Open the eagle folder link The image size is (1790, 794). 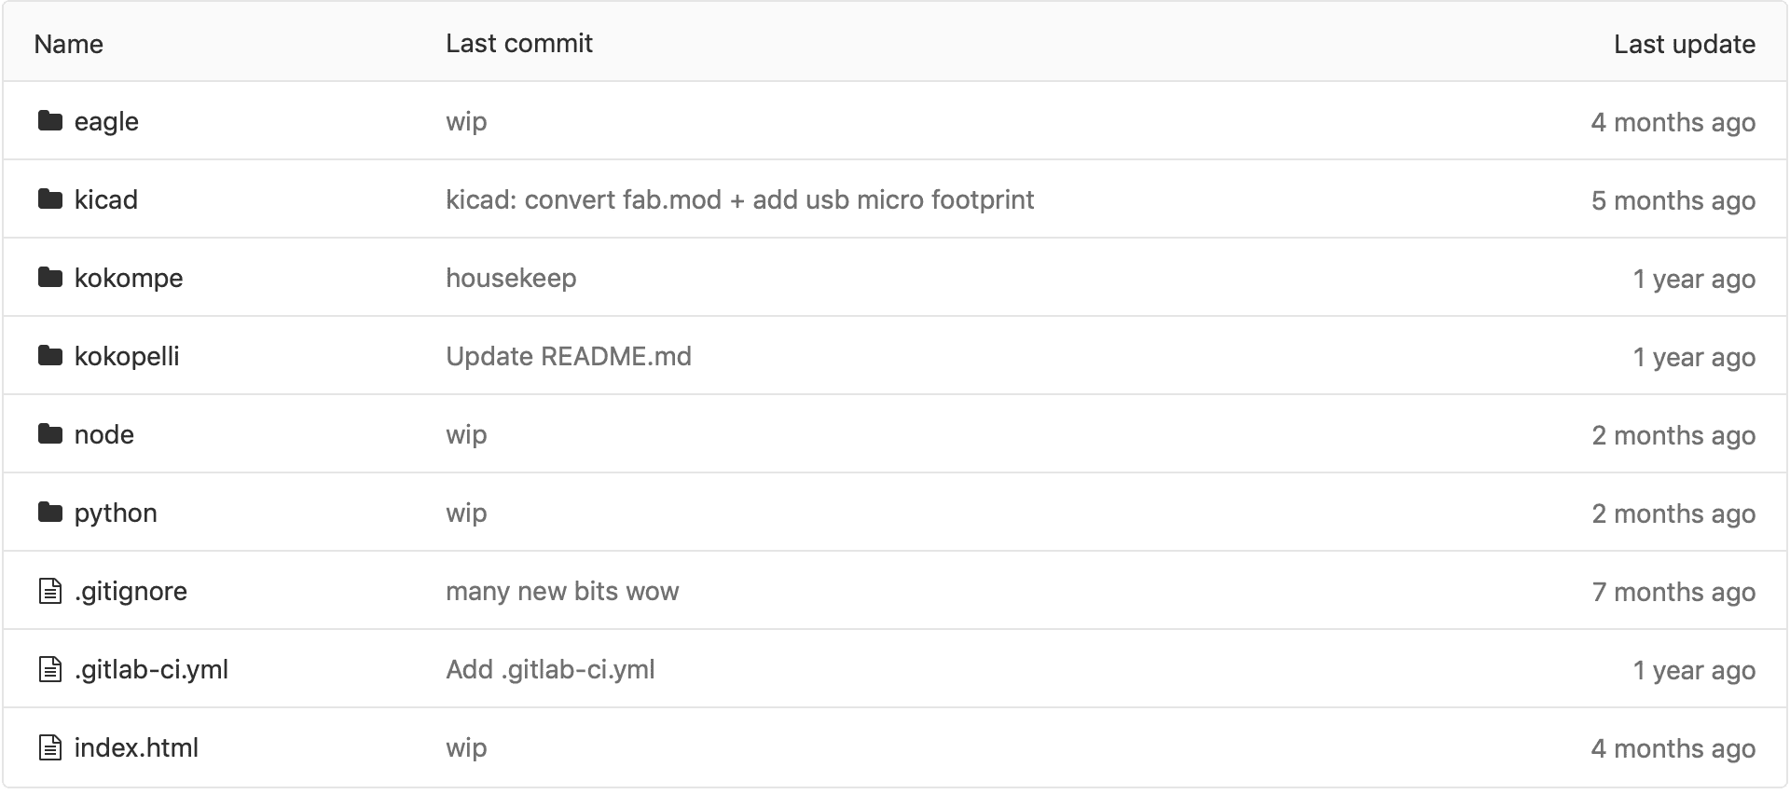click(106, 122)
